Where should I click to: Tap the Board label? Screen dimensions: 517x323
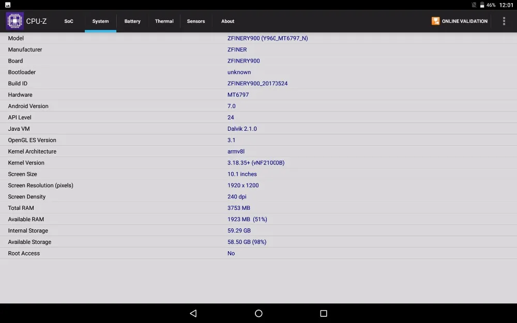(16, 61)
